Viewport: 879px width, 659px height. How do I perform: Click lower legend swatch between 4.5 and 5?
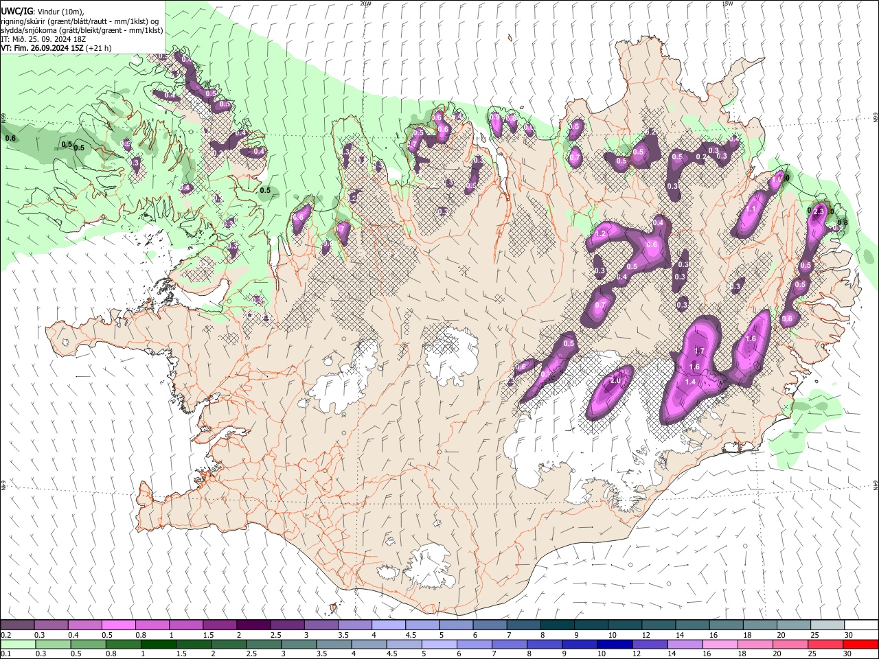pos(403,645)
